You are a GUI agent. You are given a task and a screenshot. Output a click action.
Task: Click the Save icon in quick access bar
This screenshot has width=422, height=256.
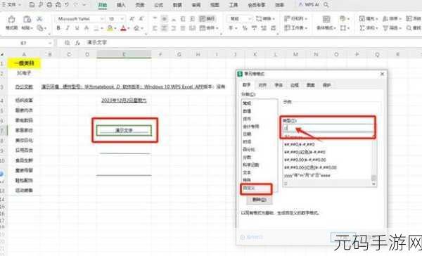(32, 5)
